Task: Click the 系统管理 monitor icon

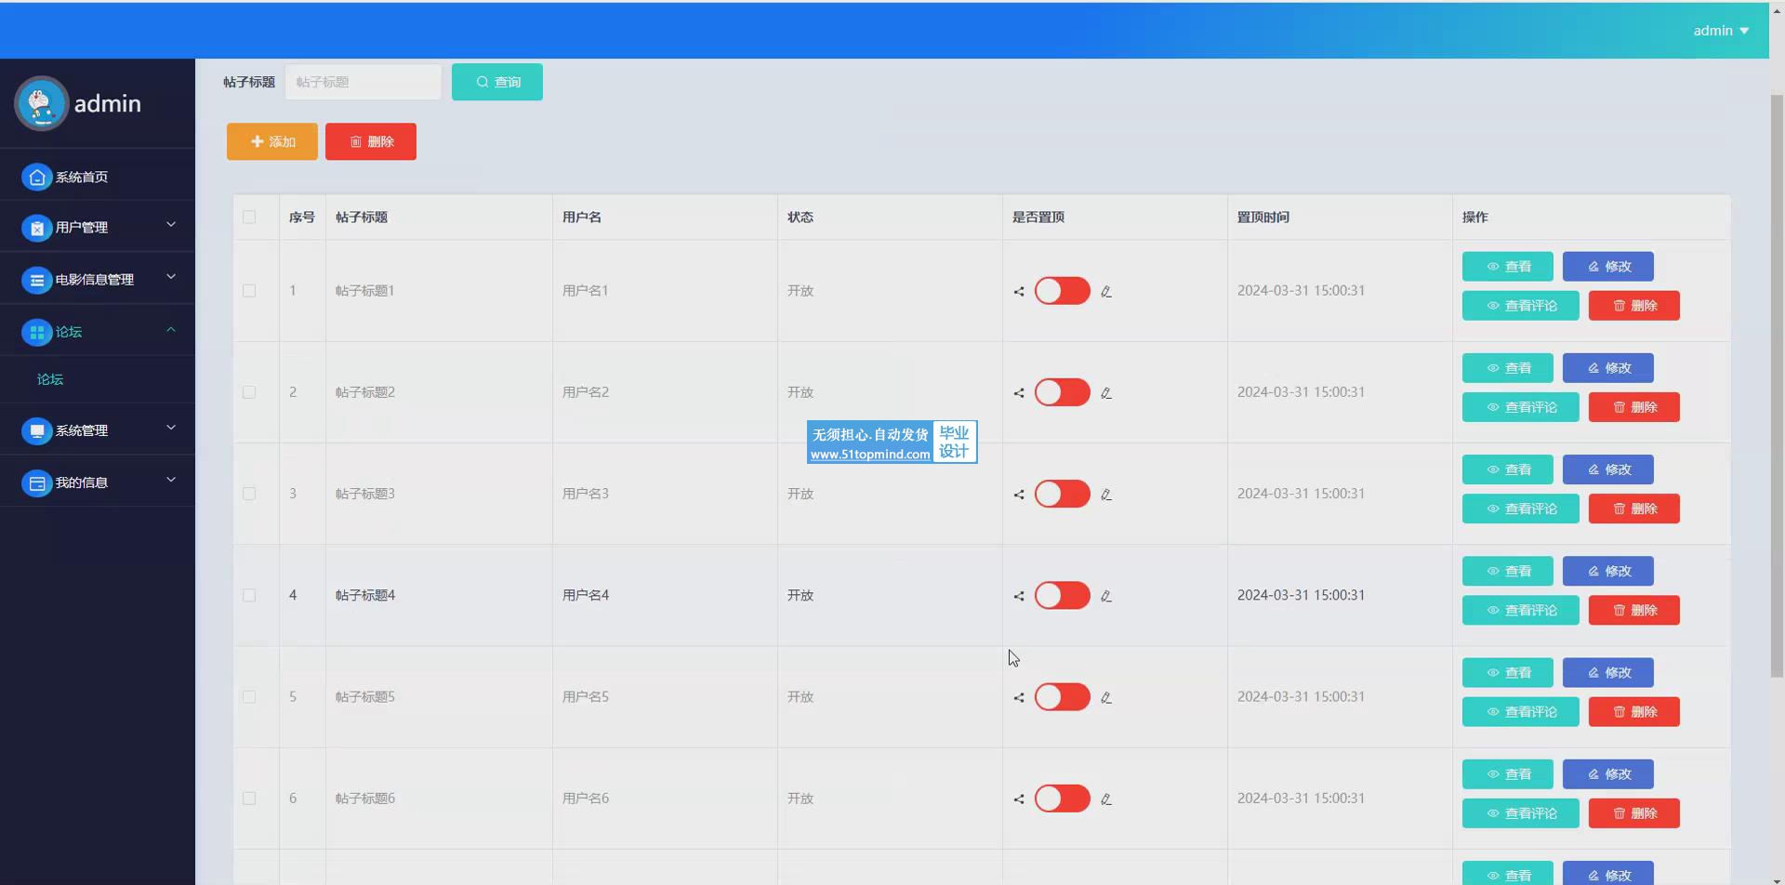Action: 36,430
